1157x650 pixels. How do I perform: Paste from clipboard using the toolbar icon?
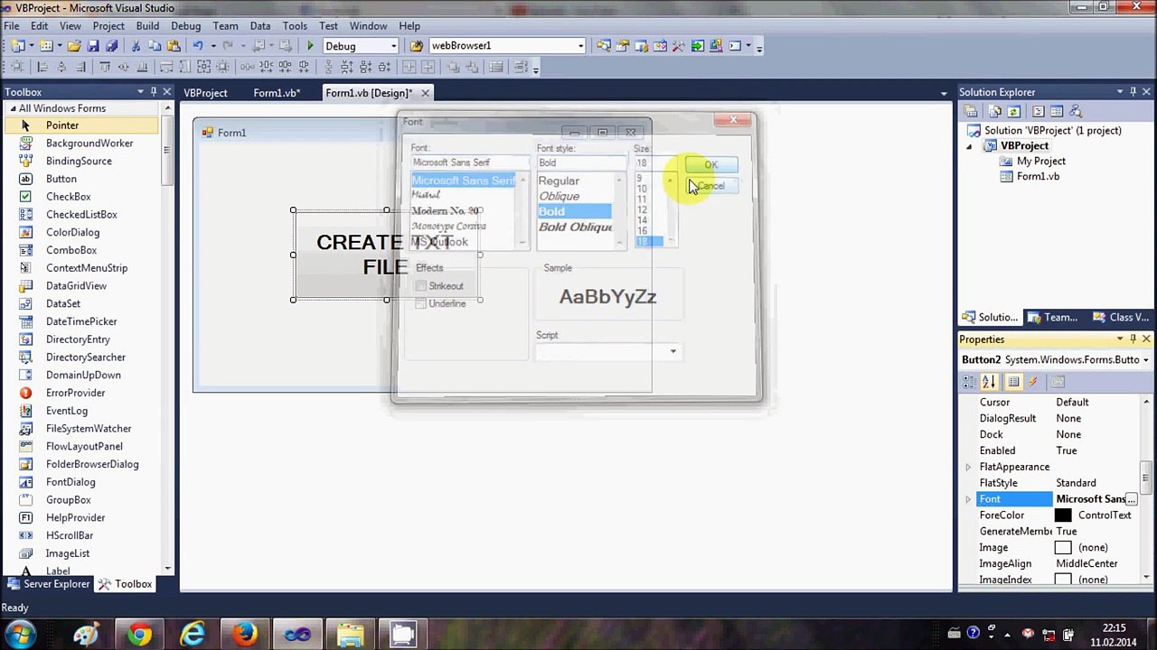(x=174, y=46)
